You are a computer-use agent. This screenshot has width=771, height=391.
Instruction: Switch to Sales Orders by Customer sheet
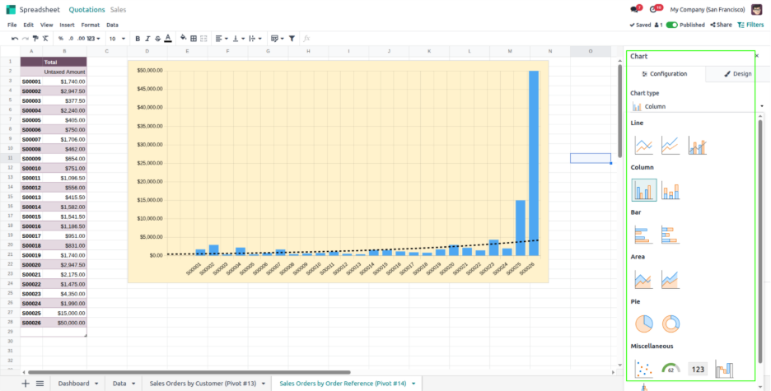(203, 384)
